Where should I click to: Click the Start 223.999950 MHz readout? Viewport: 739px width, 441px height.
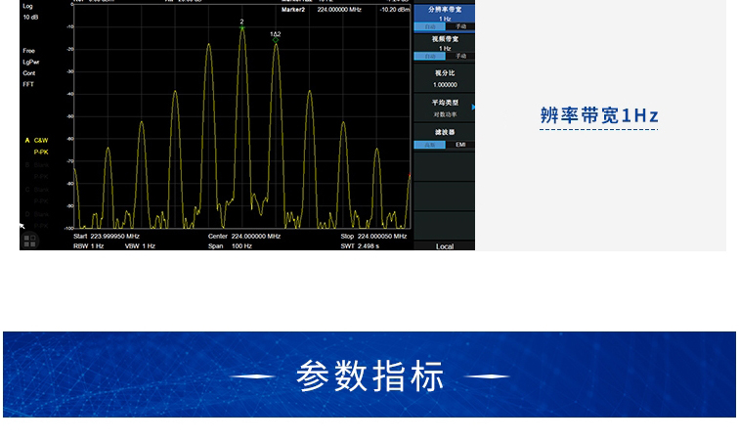tap(107, 236)
